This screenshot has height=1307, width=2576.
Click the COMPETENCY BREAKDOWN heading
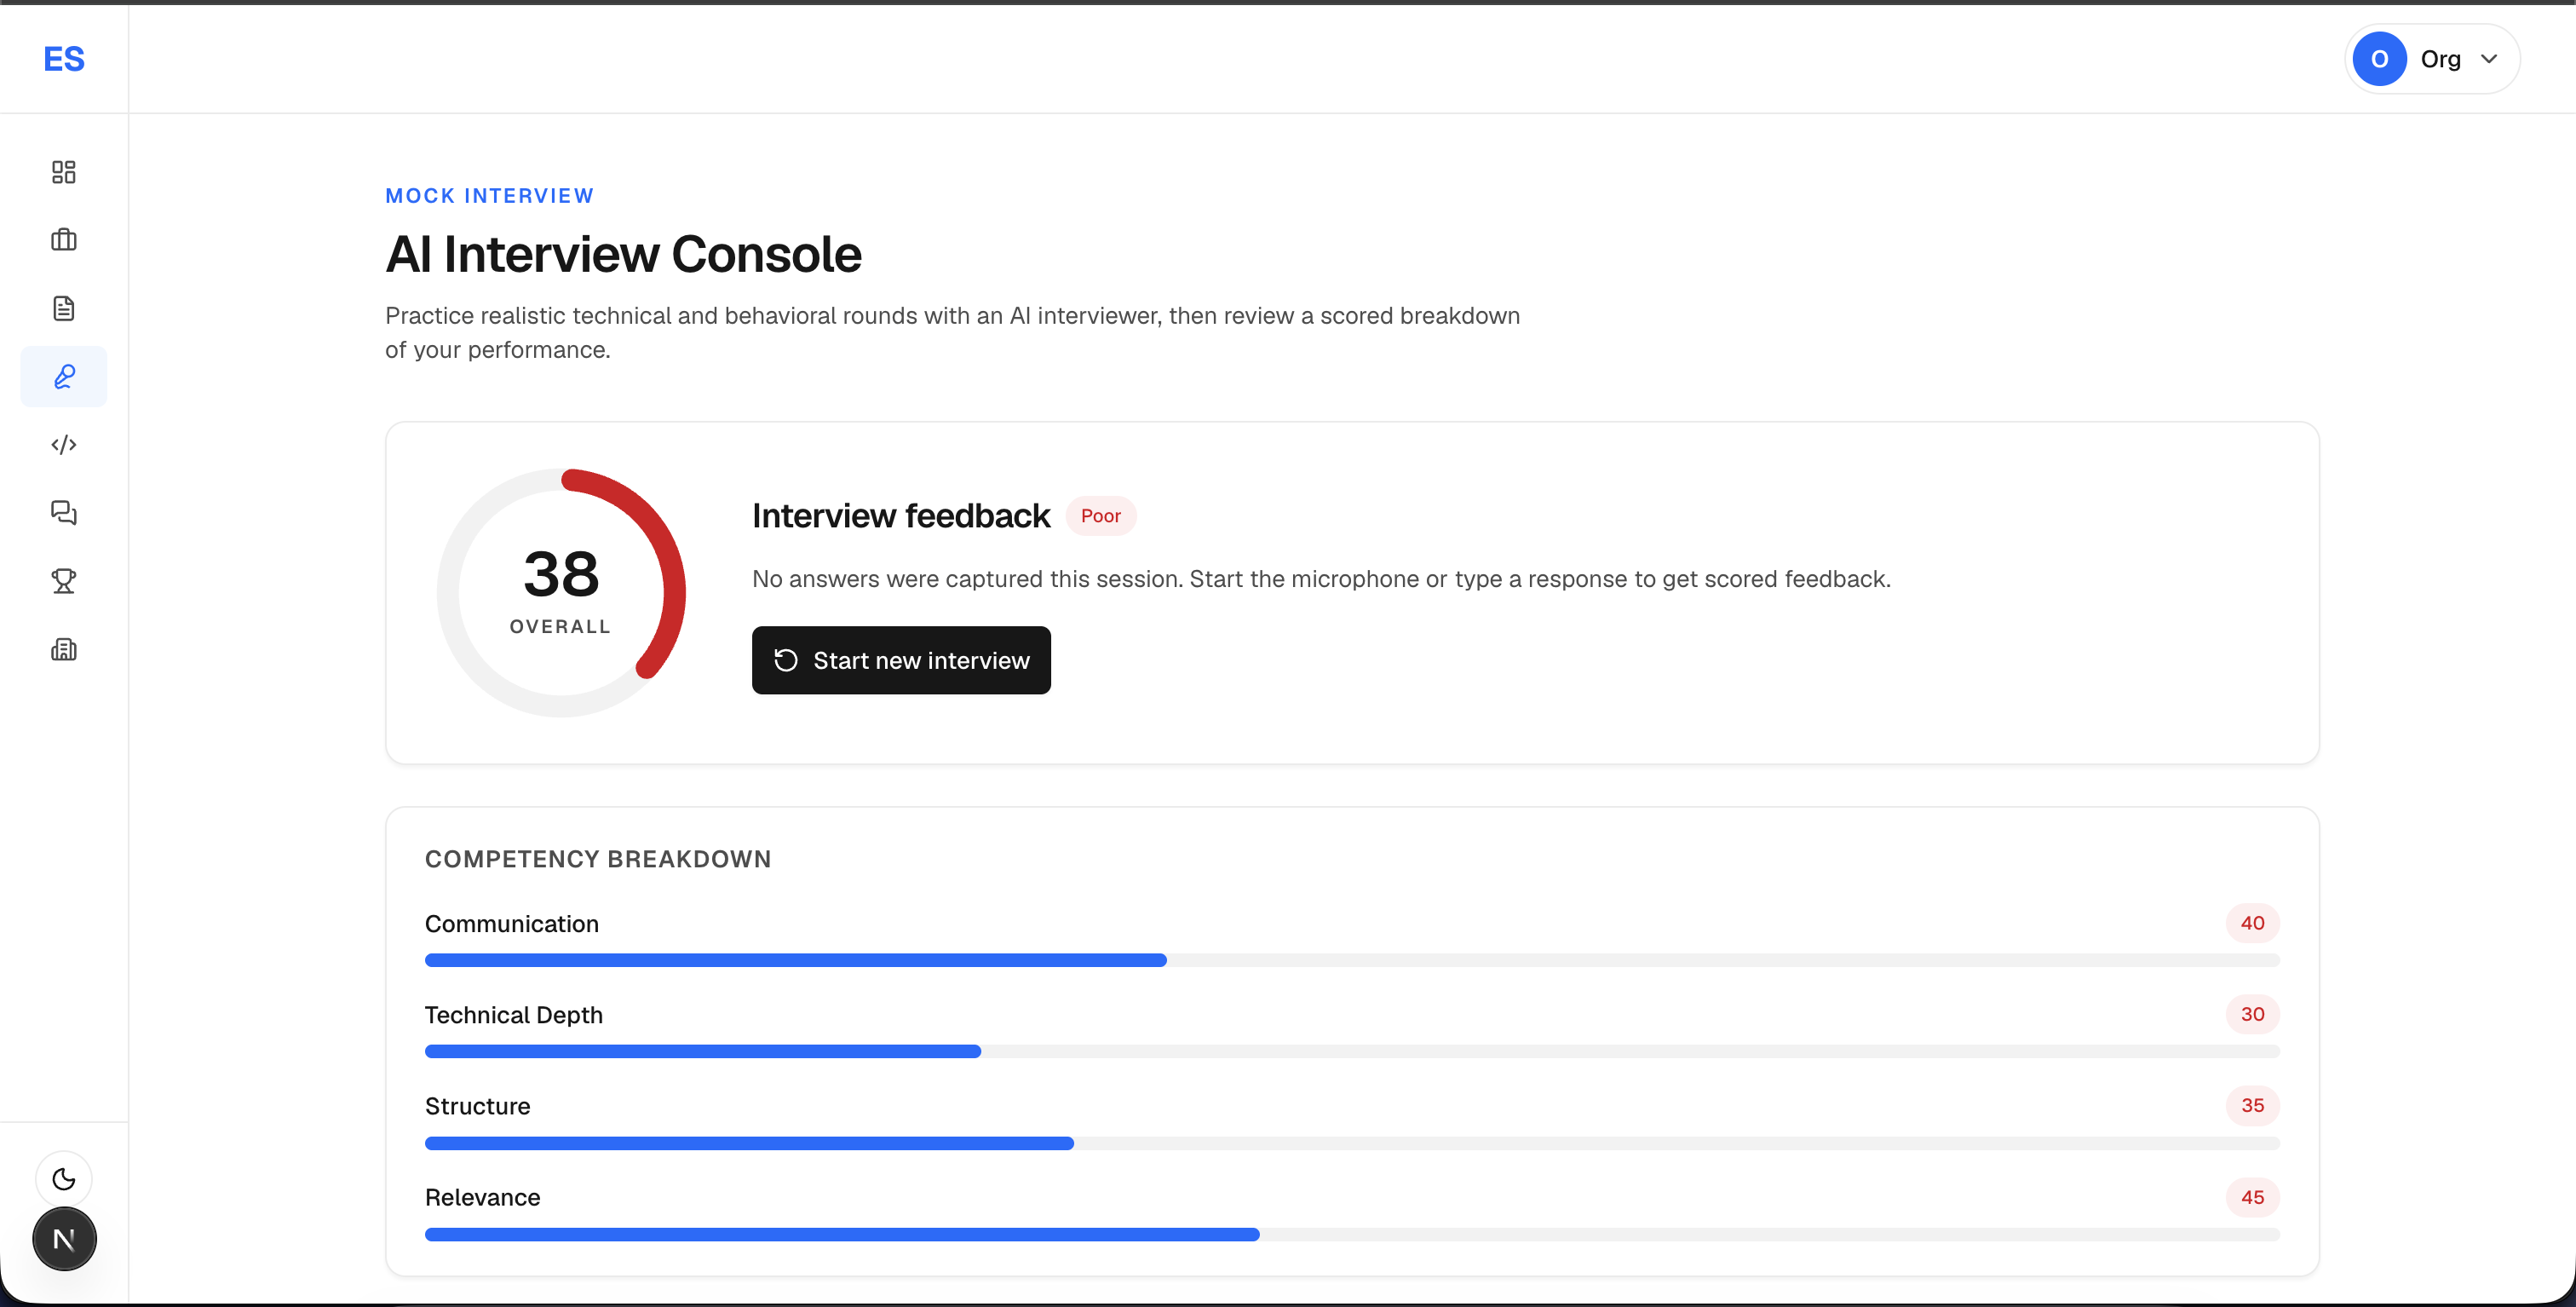598,859
